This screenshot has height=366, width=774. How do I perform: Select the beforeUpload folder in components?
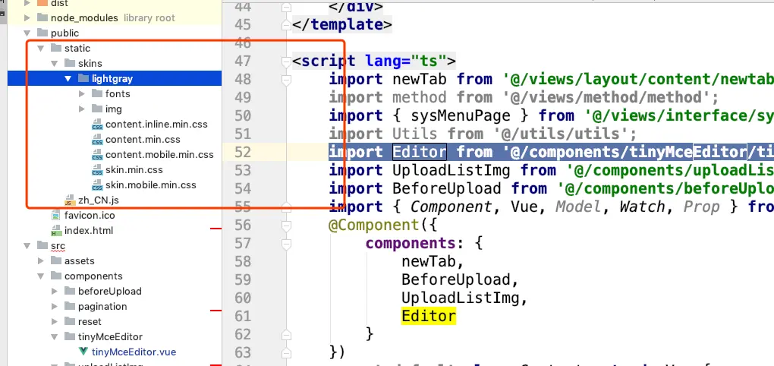[x=109, y=292]
